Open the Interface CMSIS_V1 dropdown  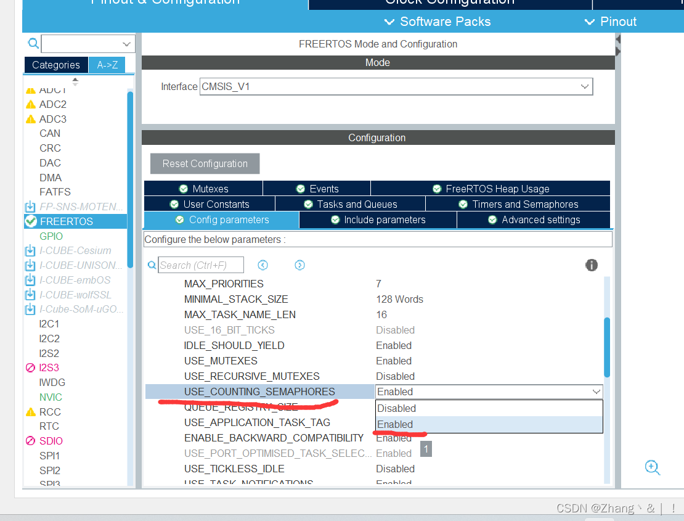[x=585, y=86]
